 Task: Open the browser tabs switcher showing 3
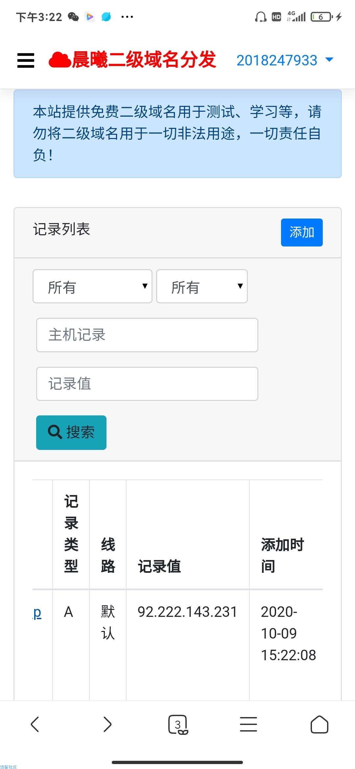(x=178, y=724)
